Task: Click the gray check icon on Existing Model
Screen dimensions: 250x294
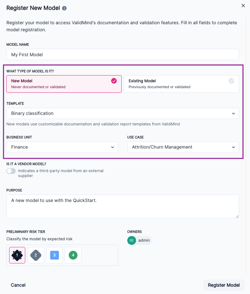Action: tap(231, 81)
